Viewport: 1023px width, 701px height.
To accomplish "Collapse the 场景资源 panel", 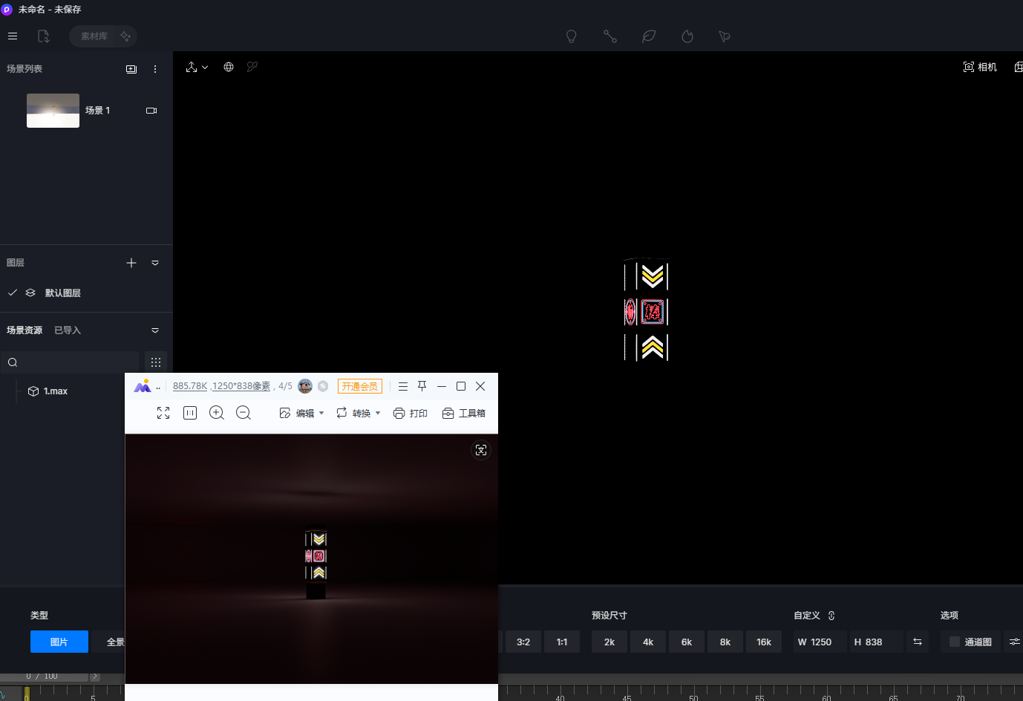I will [x=155, y=330].
